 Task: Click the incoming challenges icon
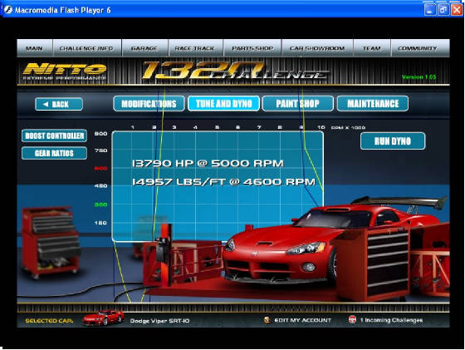coord(352,320)
